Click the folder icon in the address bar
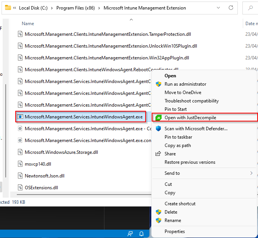 click(8, 8)
